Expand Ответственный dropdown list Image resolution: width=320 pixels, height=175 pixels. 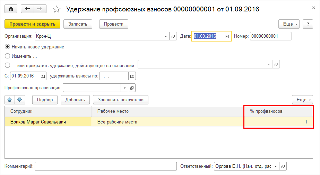pos(276,166)
